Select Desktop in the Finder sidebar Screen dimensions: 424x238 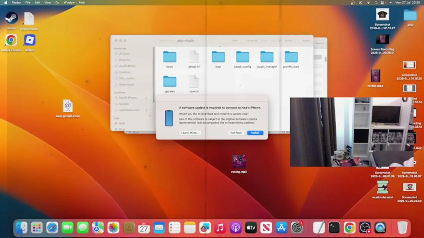pos(125,72)
